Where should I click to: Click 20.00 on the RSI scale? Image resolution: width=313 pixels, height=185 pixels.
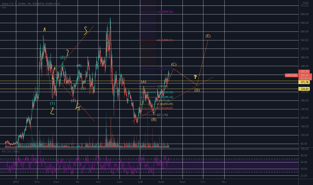304,176
